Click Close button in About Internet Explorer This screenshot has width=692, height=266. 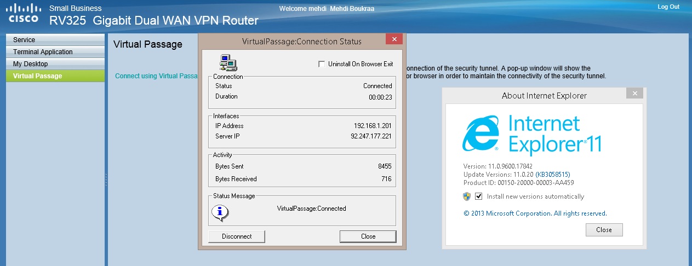point(604,230)
